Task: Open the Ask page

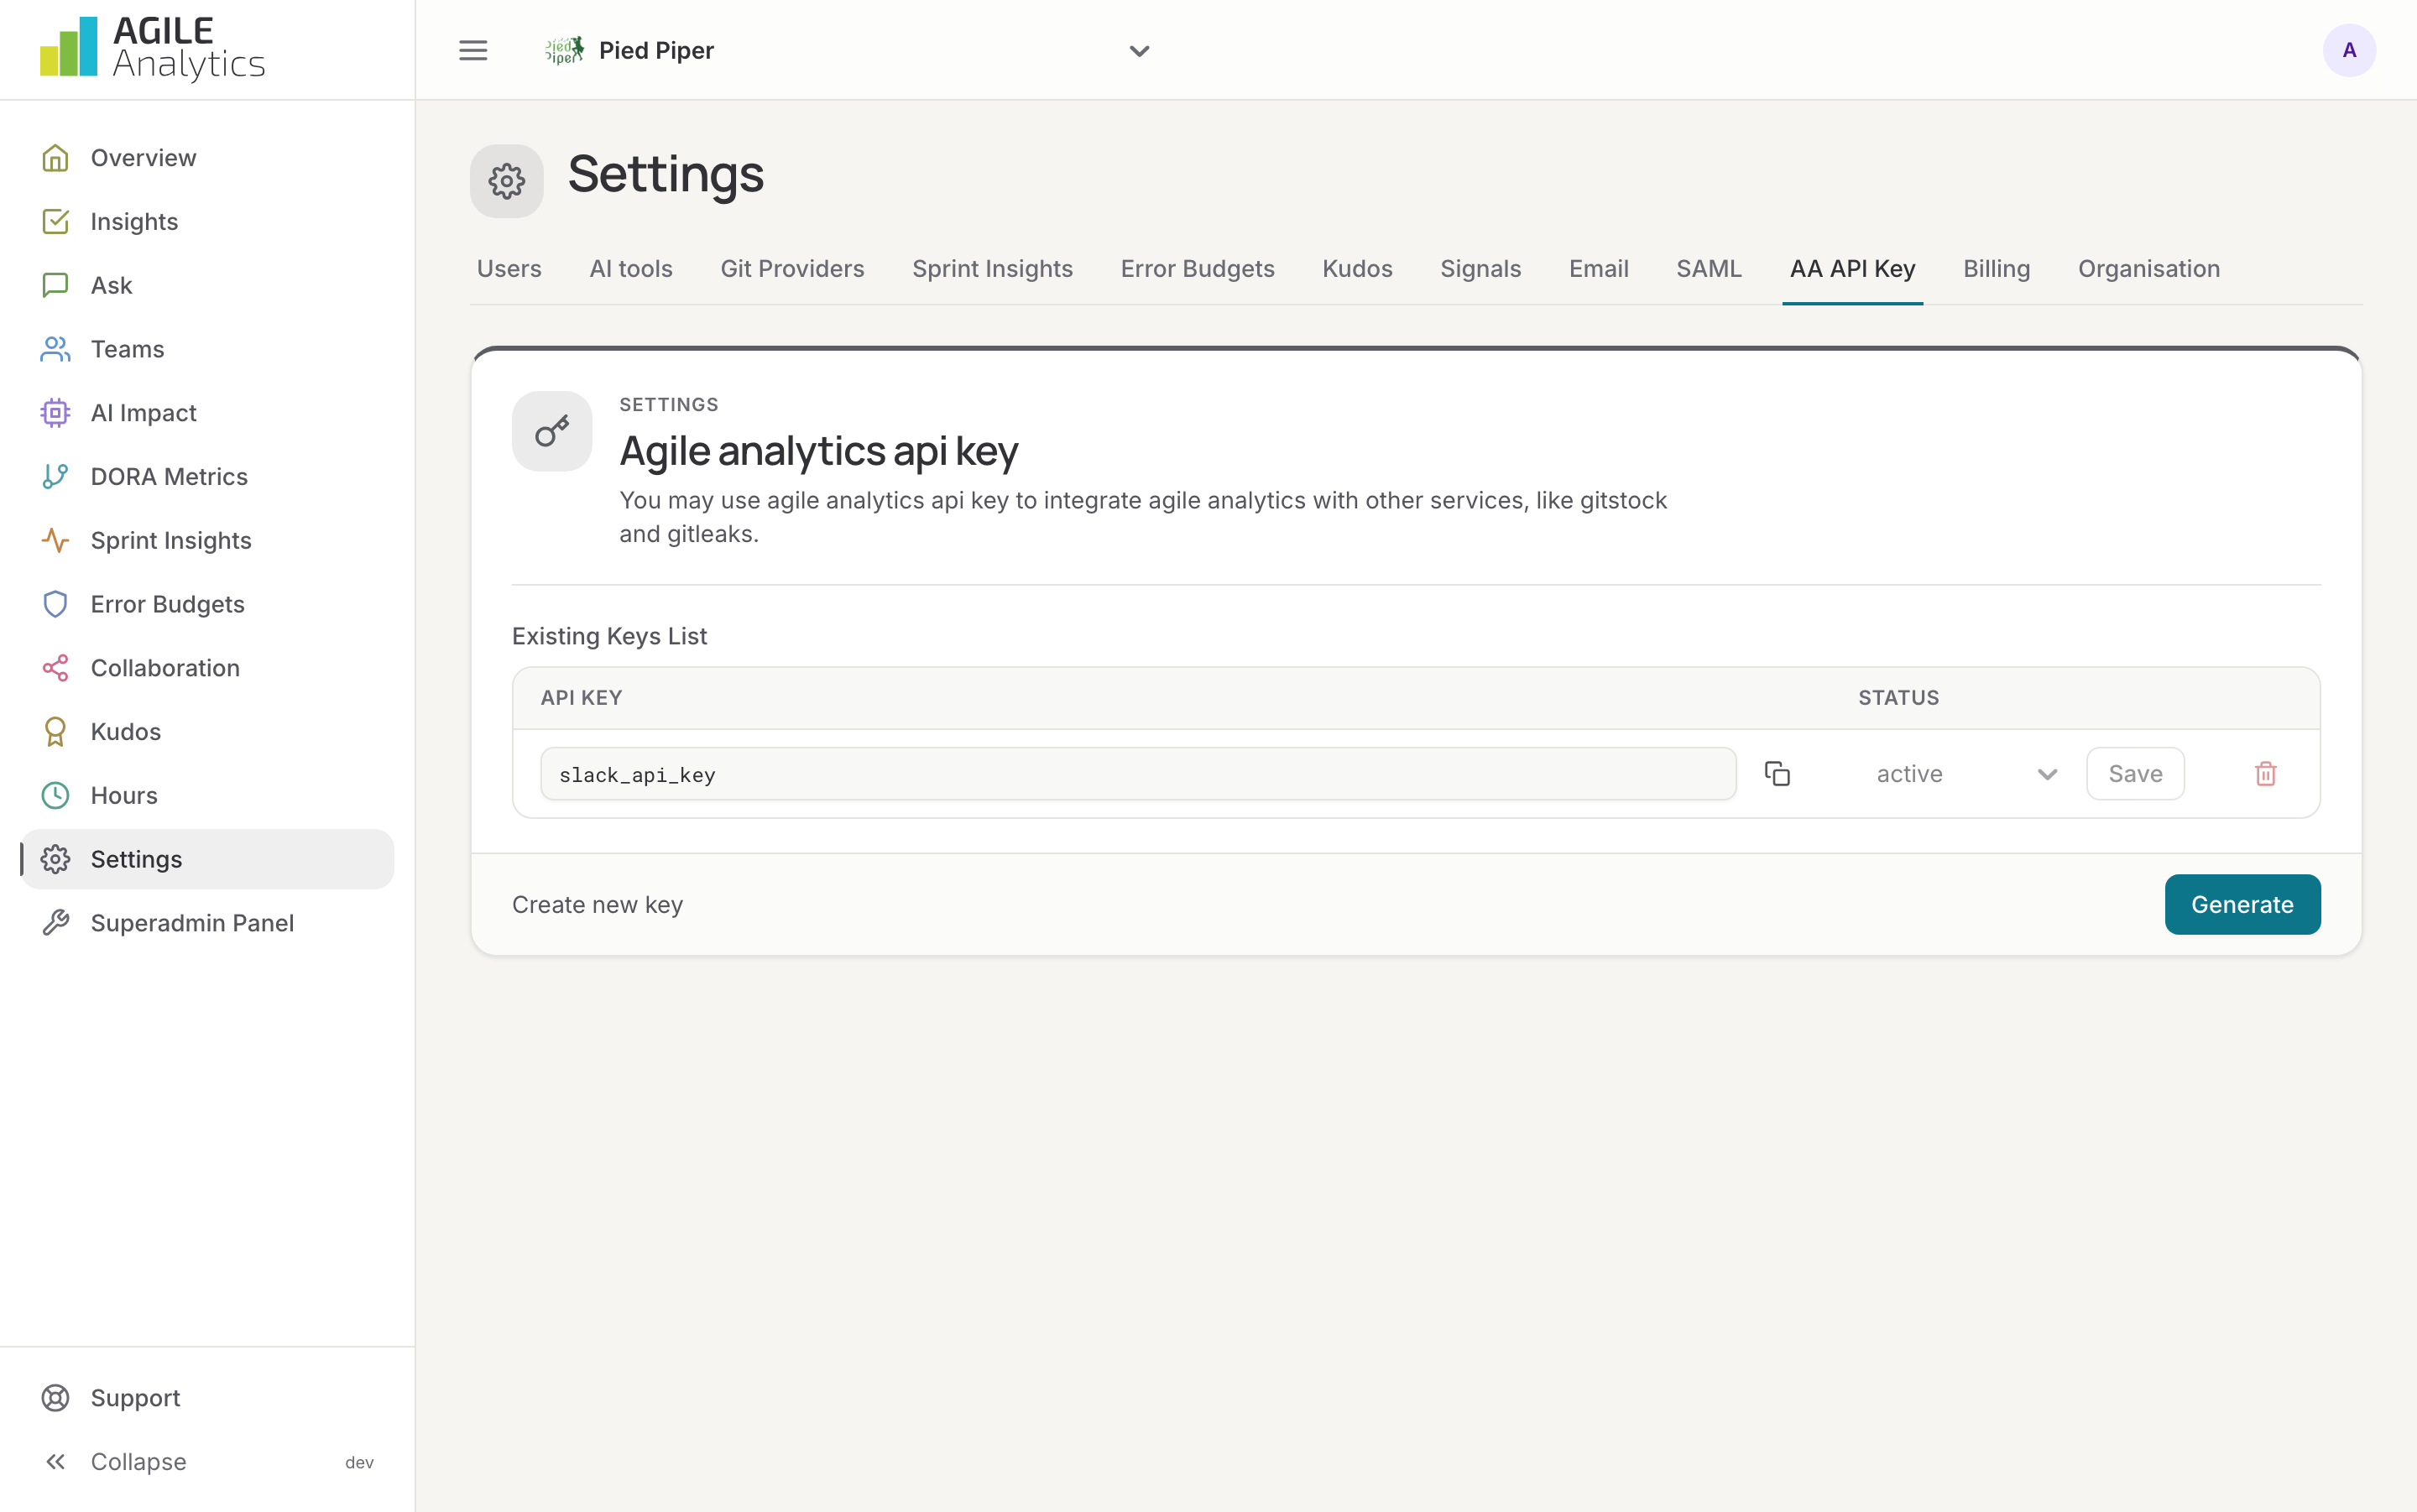Action: click(207, 285)
